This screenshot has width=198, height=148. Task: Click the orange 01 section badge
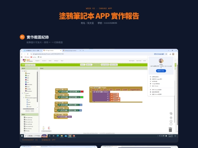[22, 37]
